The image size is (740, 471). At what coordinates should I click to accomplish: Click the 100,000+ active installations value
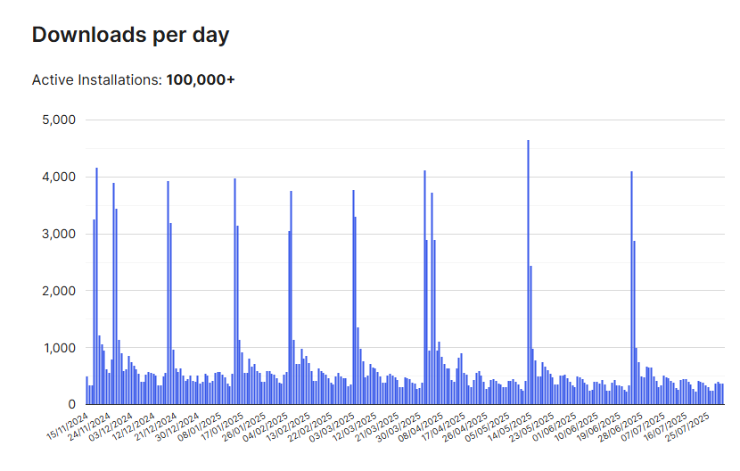coord(201,80)
